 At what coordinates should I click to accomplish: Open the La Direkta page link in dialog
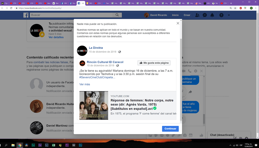pos(96,48)
